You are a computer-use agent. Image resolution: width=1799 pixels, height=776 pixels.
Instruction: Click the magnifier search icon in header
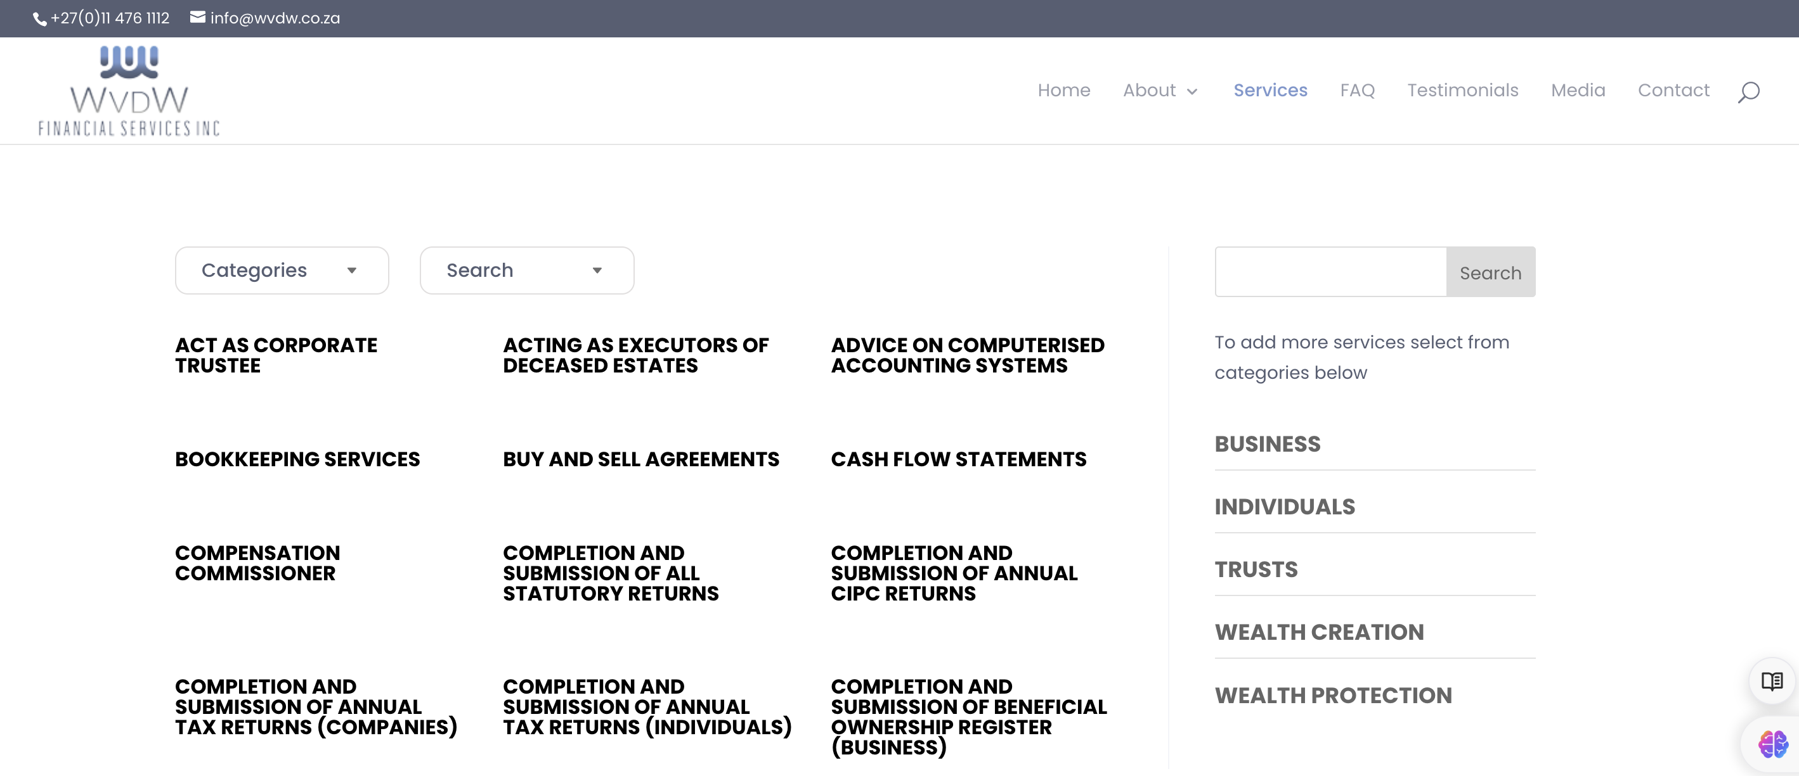pos(1748,91)
